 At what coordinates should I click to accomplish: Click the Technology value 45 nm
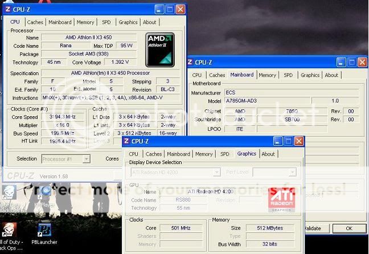[x=54, y=62]
